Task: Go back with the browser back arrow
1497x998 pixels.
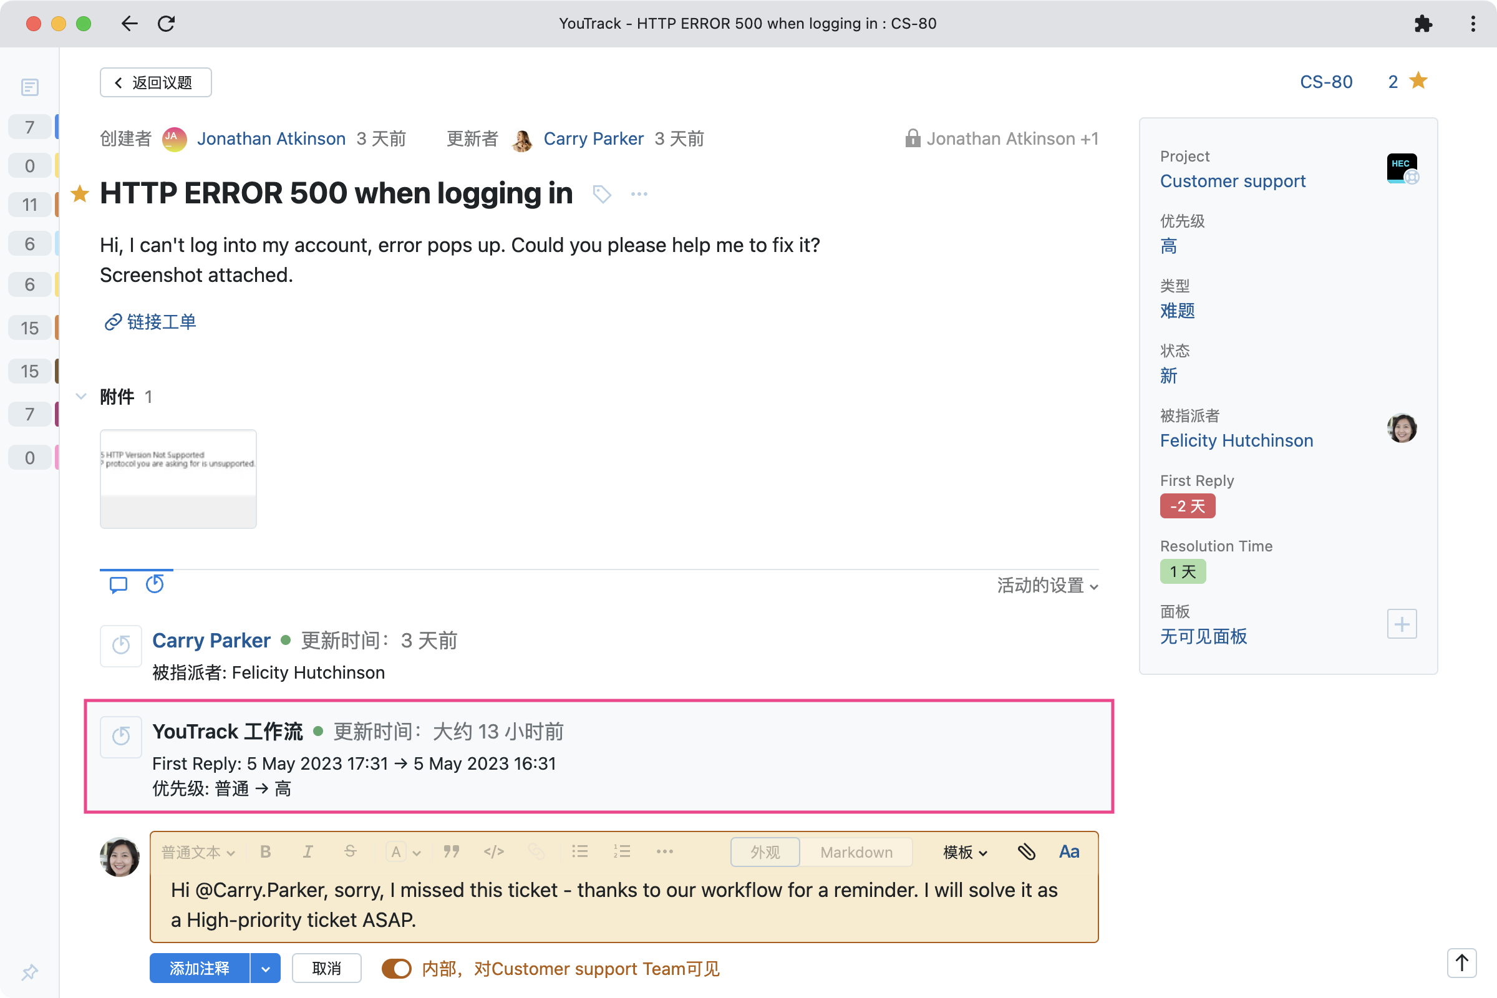Action: [129, 24]
